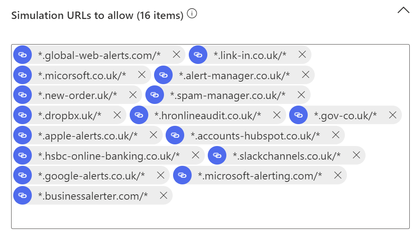Delete the *.dropbx.uk/* entry
The height and width of the screenshot is (238, 418).
117,115
